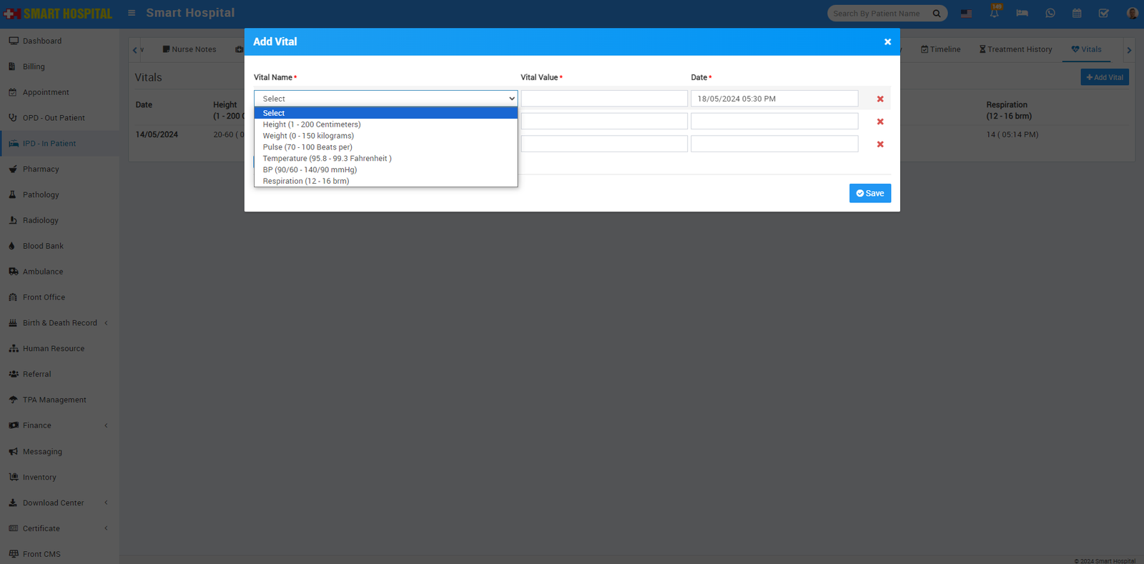Pick Pulse (70 - 100 Beats per) option
Viewport: 1144px width, 564px height.
(x=307, y=147)
